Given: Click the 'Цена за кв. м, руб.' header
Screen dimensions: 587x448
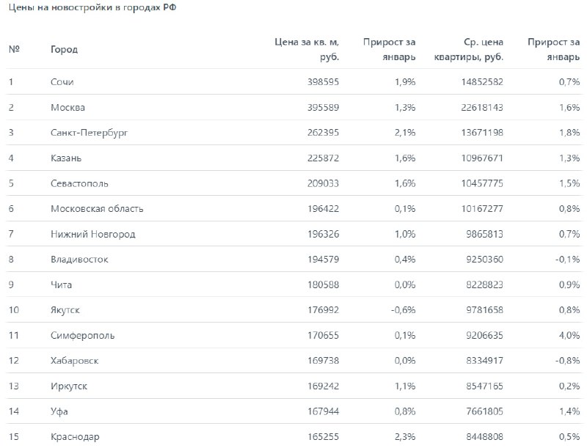Looking at the screenshot, I should (x=307, y=49).
